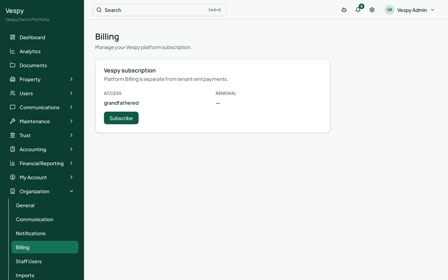Open notifications bell with badge 8

(x=358, y=10)
